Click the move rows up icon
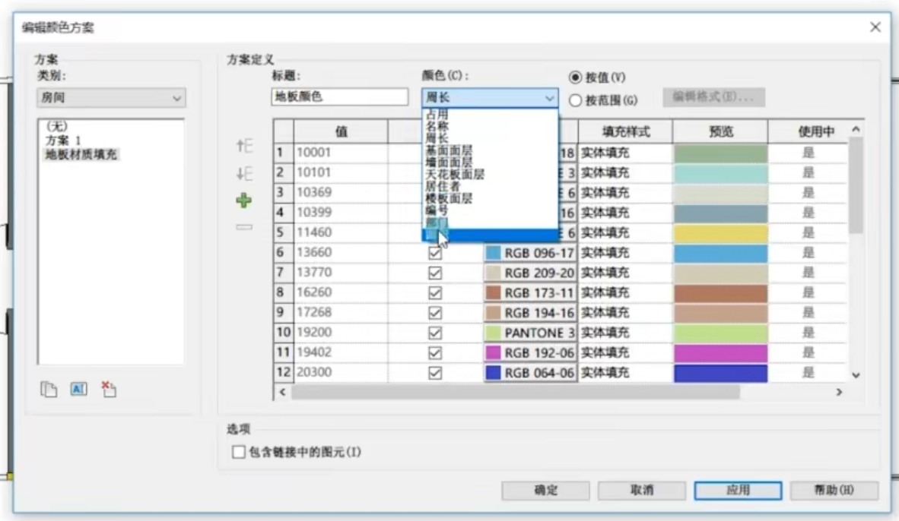 pyautogui.click(x=244, y=146)
